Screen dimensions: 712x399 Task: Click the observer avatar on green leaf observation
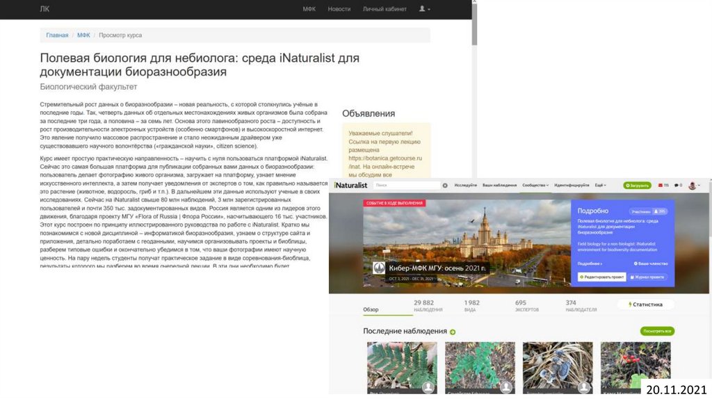click(506, 386)
